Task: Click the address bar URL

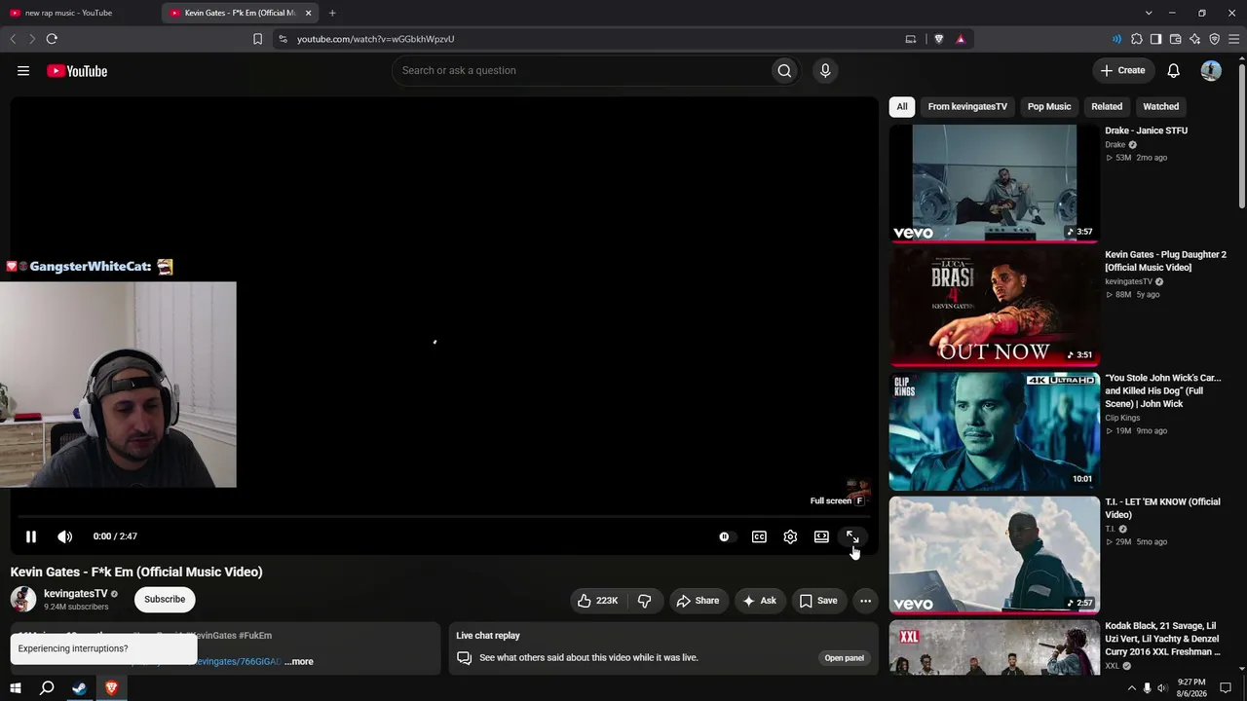Action: coord(375,39)
